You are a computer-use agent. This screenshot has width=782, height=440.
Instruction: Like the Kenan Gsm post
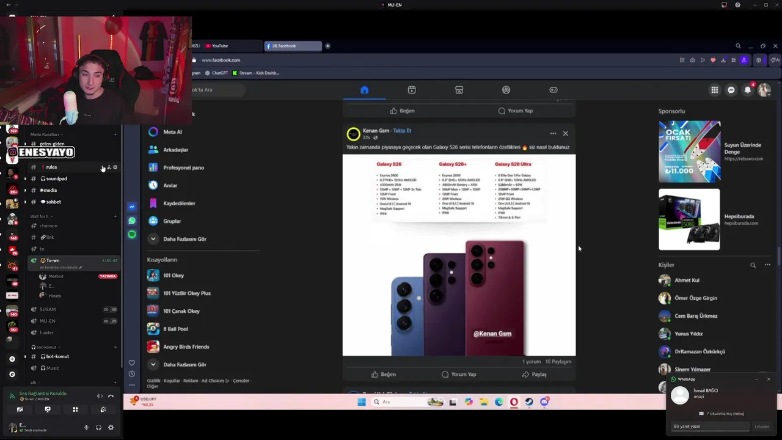tap(384, 374)
